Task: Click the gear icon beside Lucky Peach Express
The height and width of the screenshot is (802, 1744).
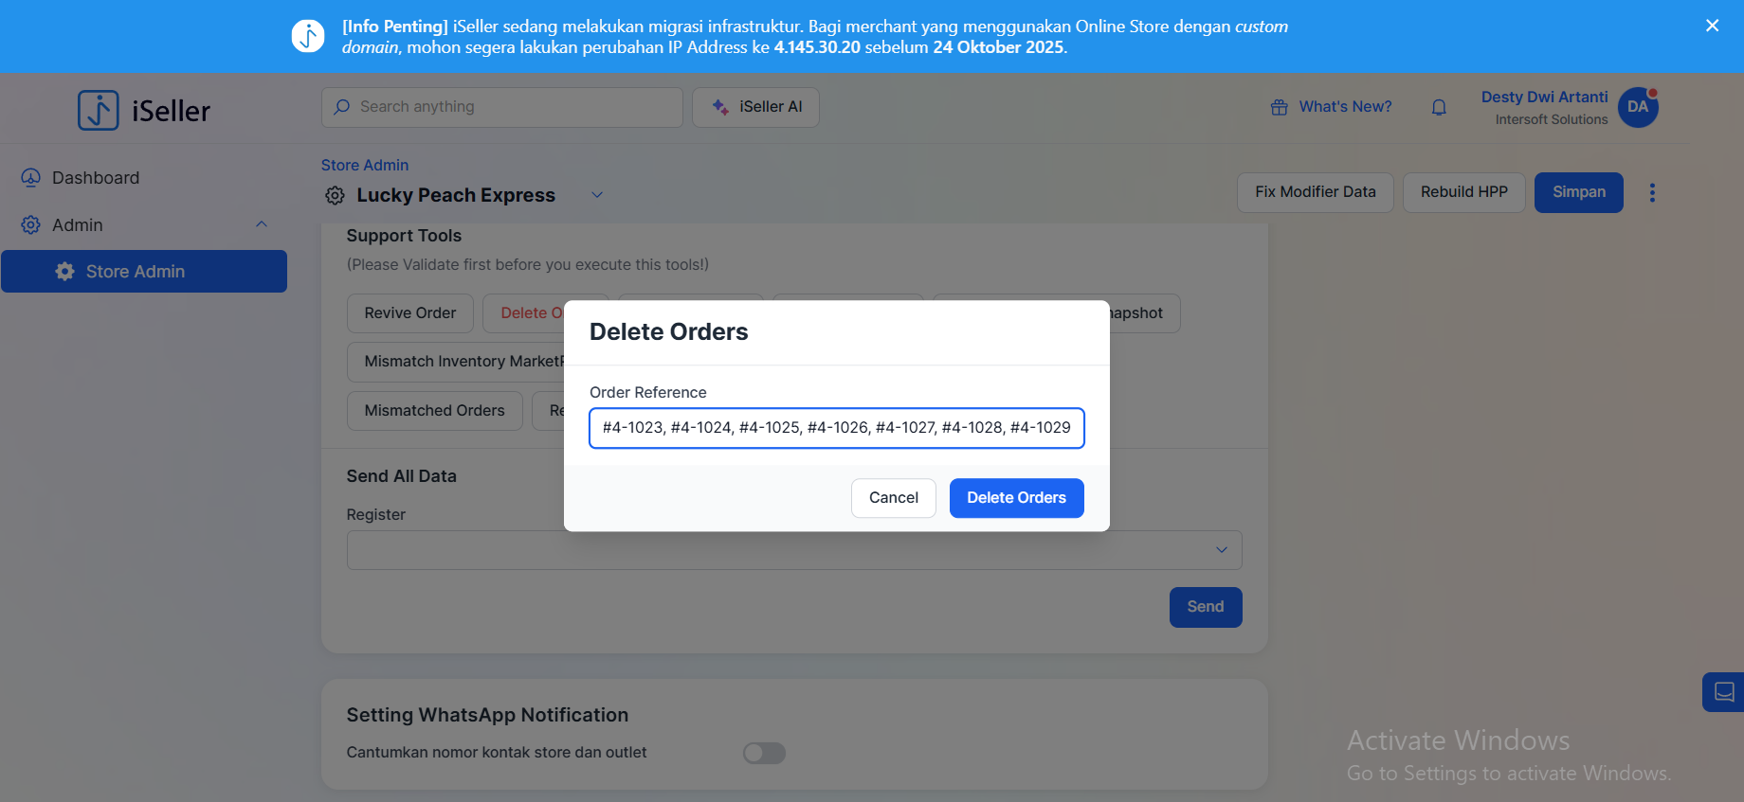Action: [x=335, y=196]
